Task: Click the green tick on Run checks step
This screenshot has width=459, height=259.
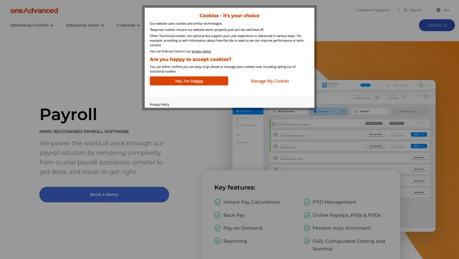Action: pos(343,111)
